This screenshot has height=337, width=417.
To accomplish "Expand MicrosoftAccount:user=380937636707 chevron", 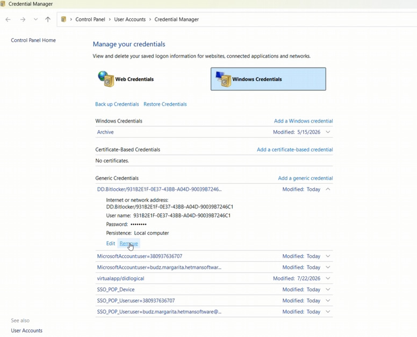I will coord(328,256).
